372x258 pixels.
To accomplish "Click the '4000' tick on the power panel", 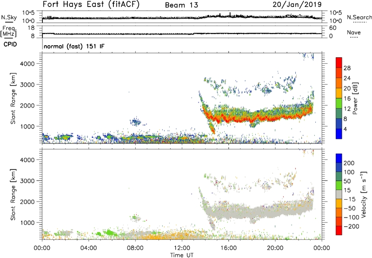I will point(27,64).
